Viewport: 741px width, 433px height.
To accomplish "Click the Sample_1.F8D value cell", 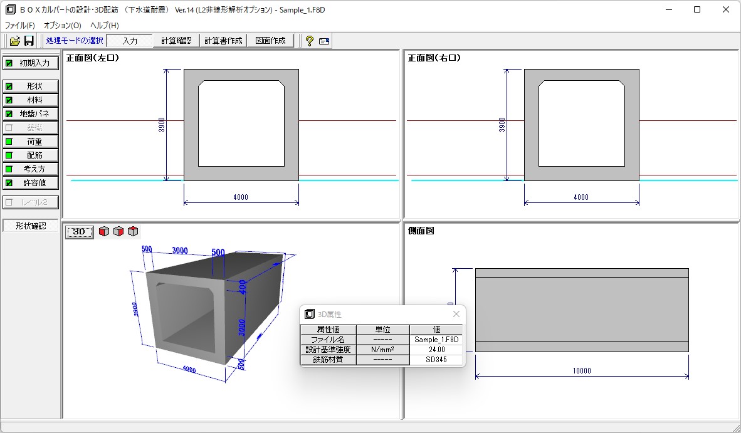I will click(x=436, y=340).
